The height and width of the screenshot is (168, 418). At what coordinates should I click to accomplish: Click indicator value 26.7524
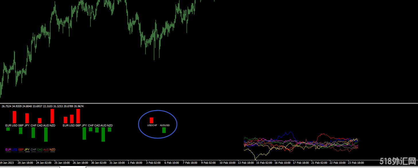tap(6, 106)
